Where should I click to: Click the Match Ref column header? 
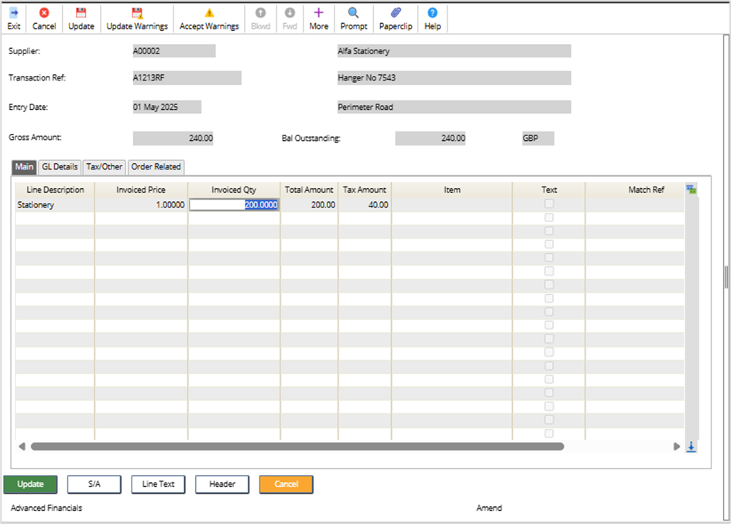[x=634, y=190]
